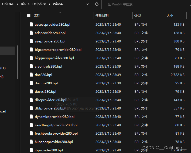Click the file icon of adsprovider280.bpl

coord(32,33)
